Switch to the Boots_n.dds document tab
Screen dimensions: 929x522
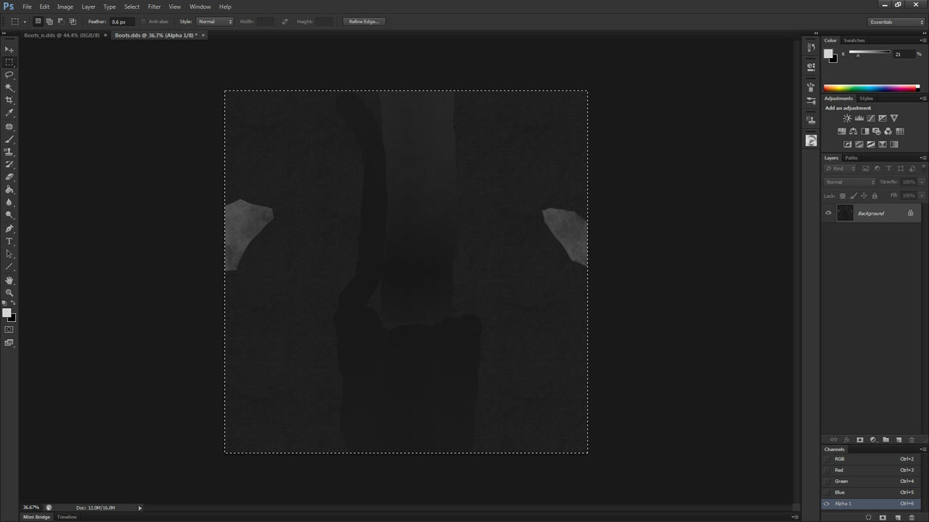[61, 35]
